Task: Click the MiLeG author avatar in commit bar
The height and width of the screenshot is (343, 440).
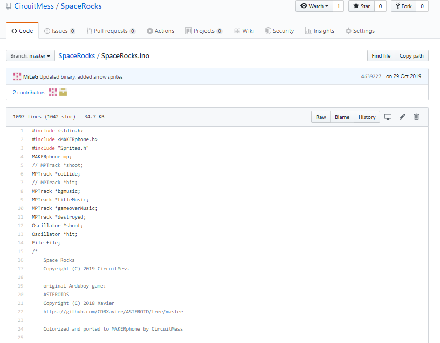Action: click(17, 76)
